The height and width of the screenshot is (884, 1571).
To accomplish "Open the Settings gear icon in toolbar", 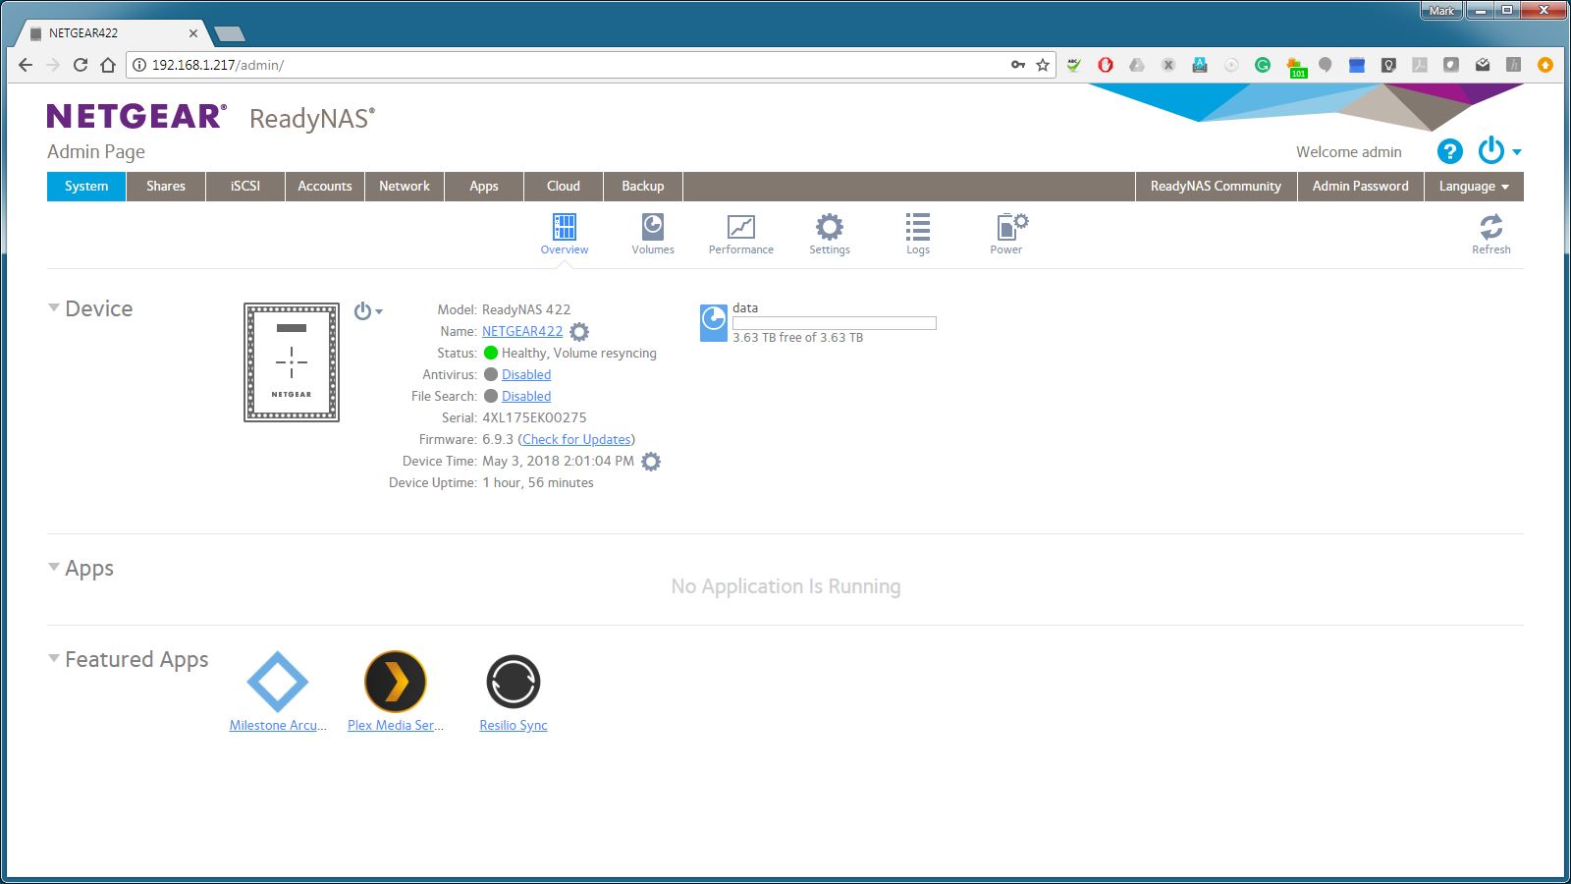I will click(x=830, y=227).
